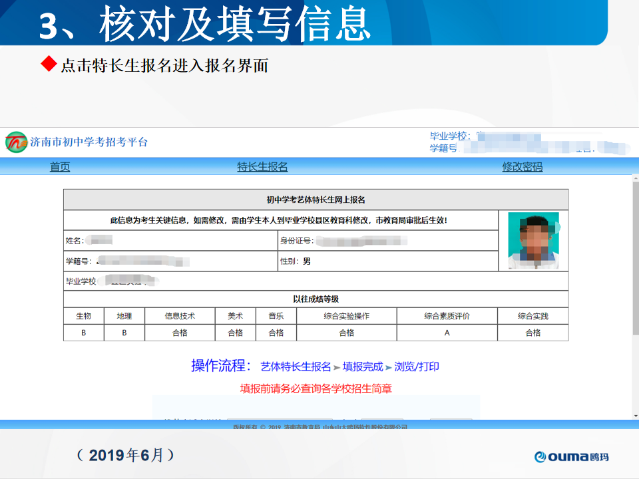
Task: Click the page's vertical scrollbar thumb
Action: 635,259
